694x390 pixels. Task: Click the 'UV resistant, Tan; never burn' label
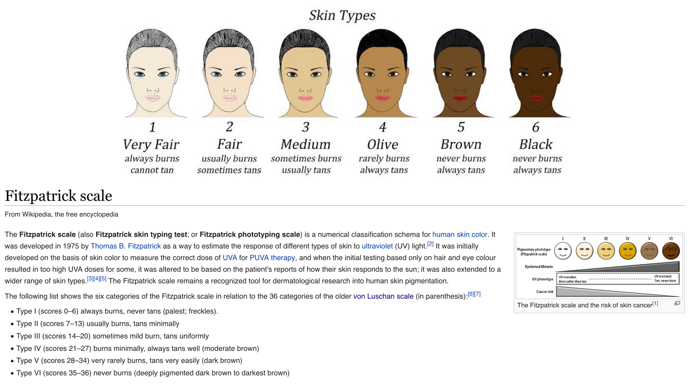coord(665,278)
